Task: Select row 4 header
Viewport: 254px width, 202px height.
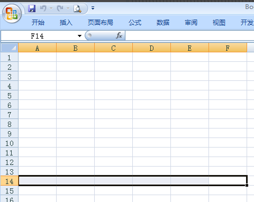Action: point(10,86)
